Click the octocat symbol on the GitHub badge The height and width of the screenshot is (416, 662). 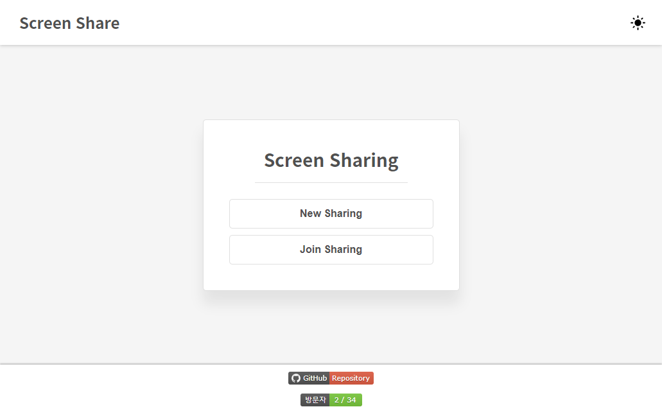click(295, 378)
